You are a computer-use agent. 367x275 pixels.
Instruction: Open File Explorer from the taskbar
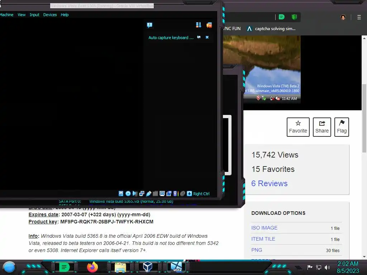tap(120, 267)
